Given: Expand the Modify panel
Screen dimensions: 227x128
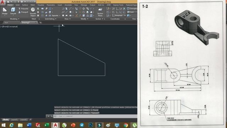Looking at the screenshot, I should 84,19.
